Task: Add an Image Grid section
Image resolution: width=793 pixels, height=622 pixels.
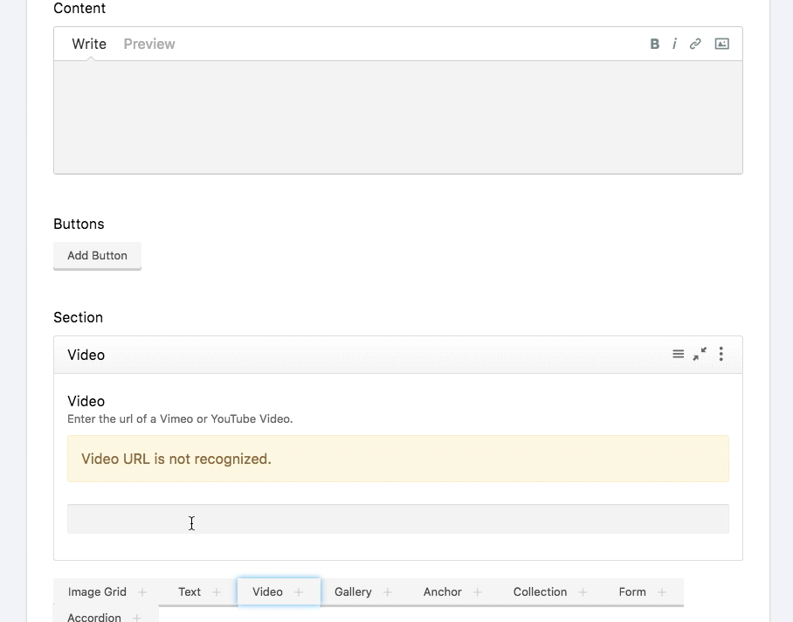Action: tap(107, 591)
